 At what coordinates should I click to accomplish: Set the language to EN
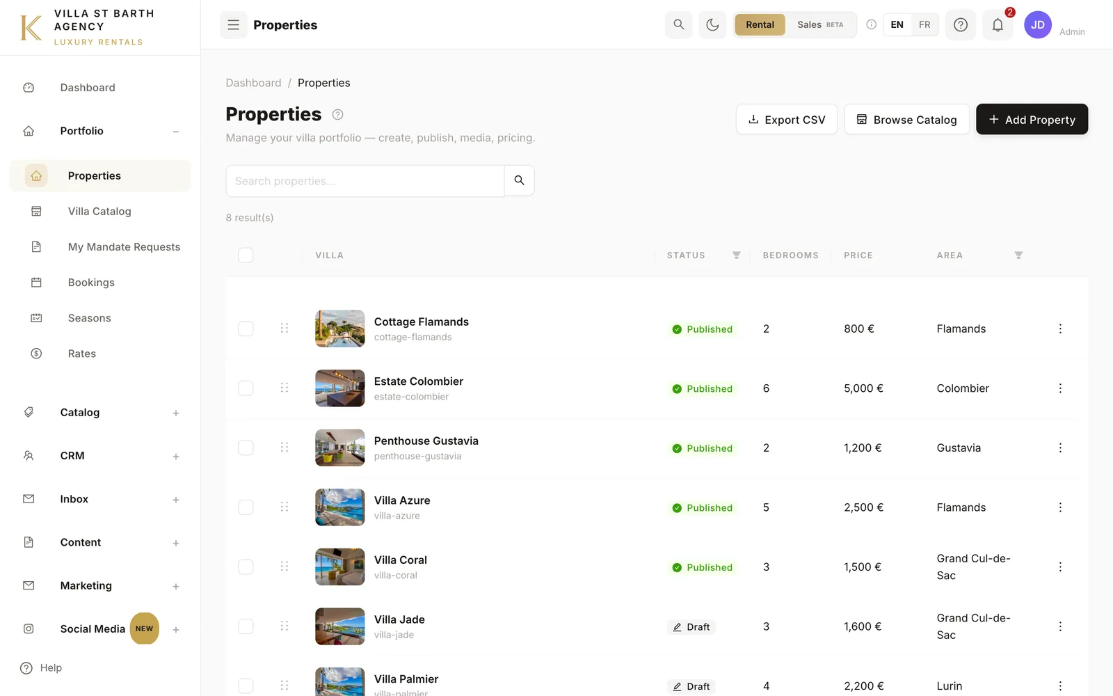point(897,24)
